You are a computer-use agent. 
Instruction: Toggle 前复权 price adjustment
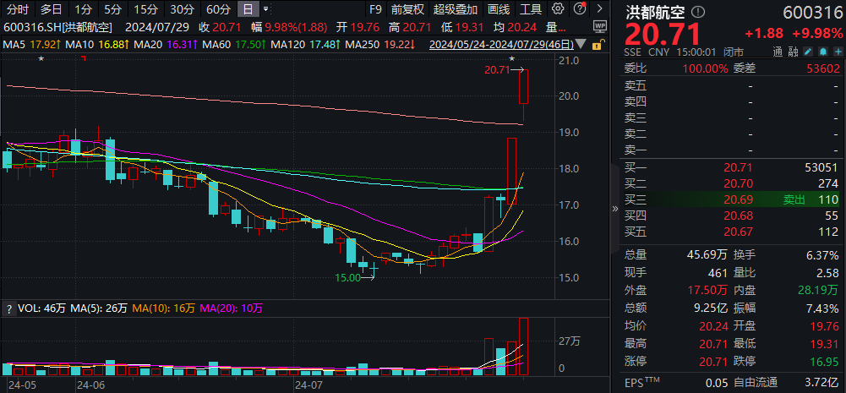tap(407, 10)
